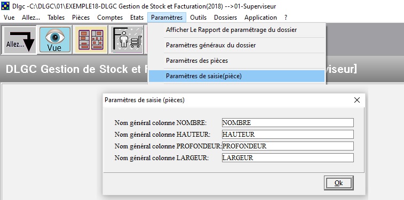The height and width of the screenshot is (200, 404).
Task: Click the Dlgc app icon in title bar
Action: [x=5, y=6]
